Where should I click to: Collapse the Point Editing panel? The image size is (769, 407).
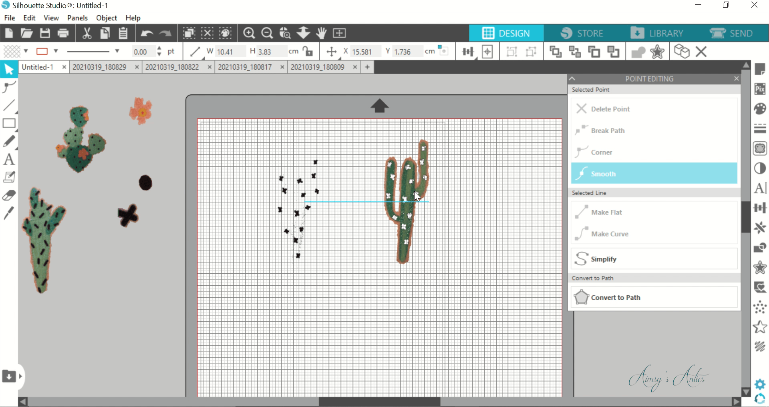[572, 79]
